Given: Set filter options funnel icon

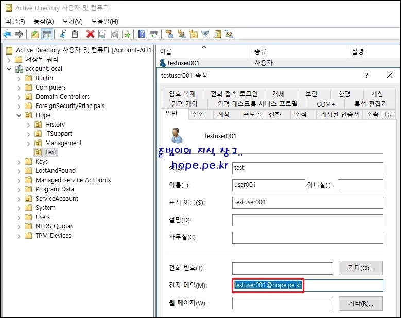Looking at the screenshot, I should [x=205, y=34].
